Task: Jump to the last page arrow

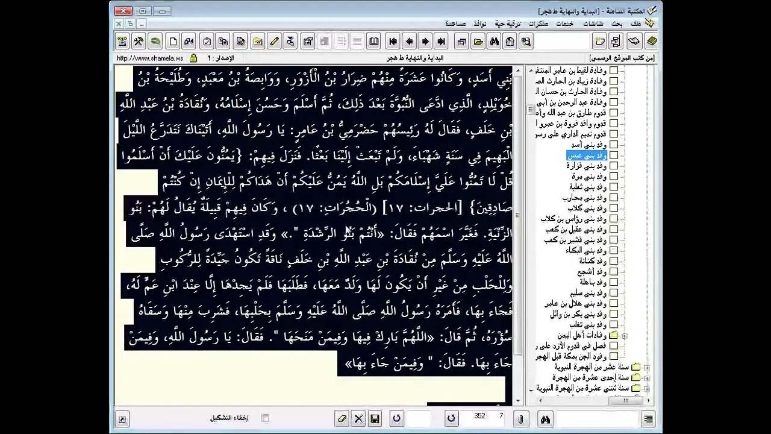Action: [x=442, y=42]
